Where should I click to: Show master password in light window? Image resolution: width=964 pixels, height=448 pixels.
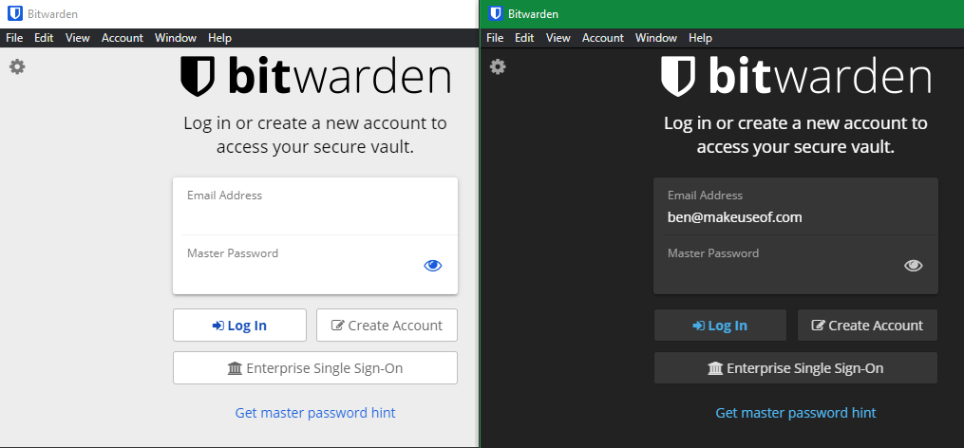(433, 266)
